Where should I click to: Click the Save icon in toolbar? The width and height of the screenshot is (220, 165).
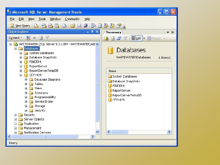click(x=79, y=26)
